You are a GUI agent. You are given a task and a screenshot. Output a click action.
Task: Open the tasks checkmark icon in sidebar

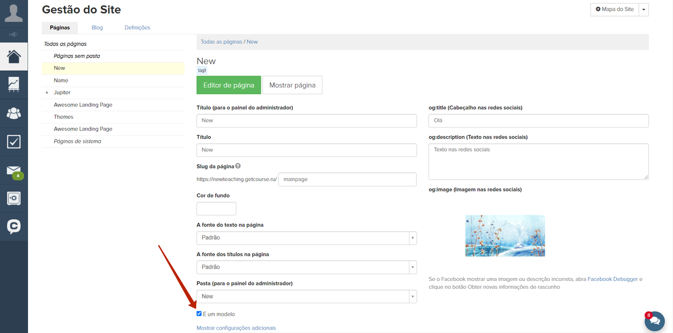tap(13, 142)
